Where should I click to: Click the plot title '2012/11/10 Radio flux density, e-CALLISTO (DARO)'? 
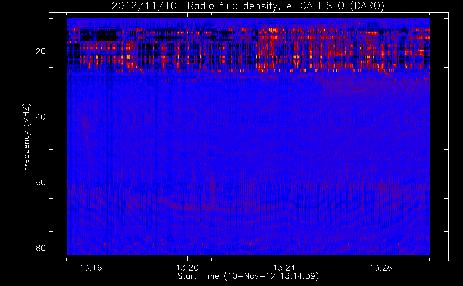(248, 6)
